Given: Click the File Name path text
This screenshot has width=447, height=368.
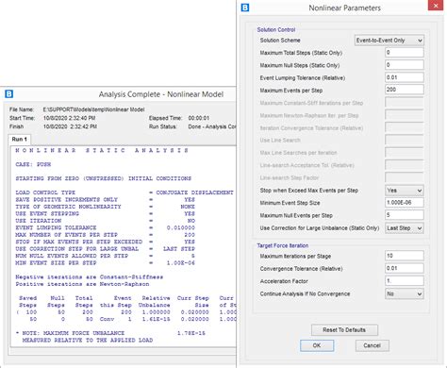Looking at the screenshot, I should pos(93,109).
